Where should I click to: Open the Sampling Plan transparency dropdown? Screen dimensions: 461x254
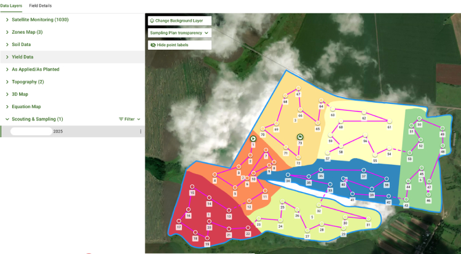pyautogui.click(x=179, y=33)
